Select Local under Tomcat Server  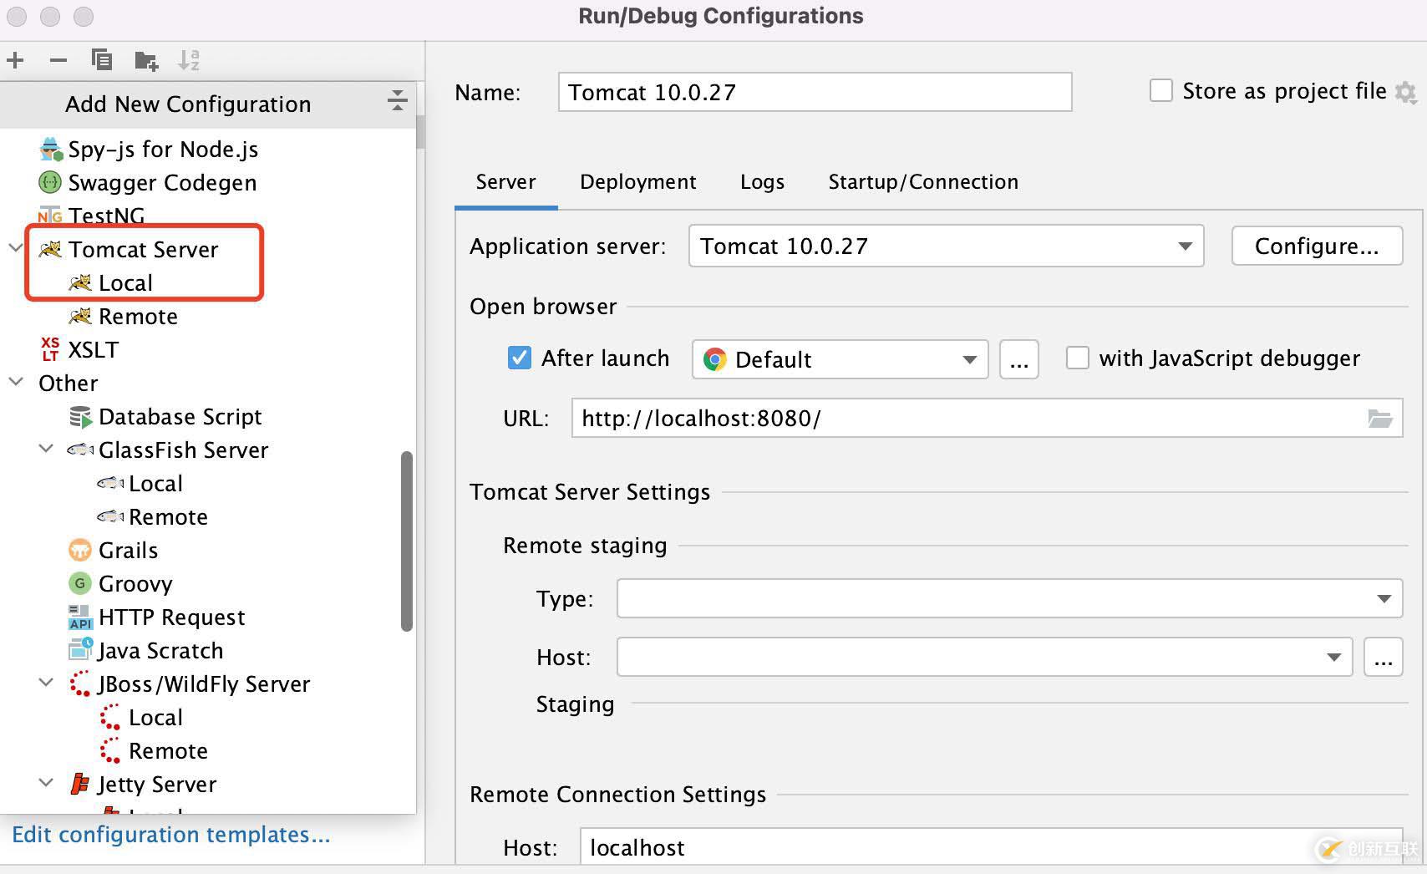pos(125,282)
